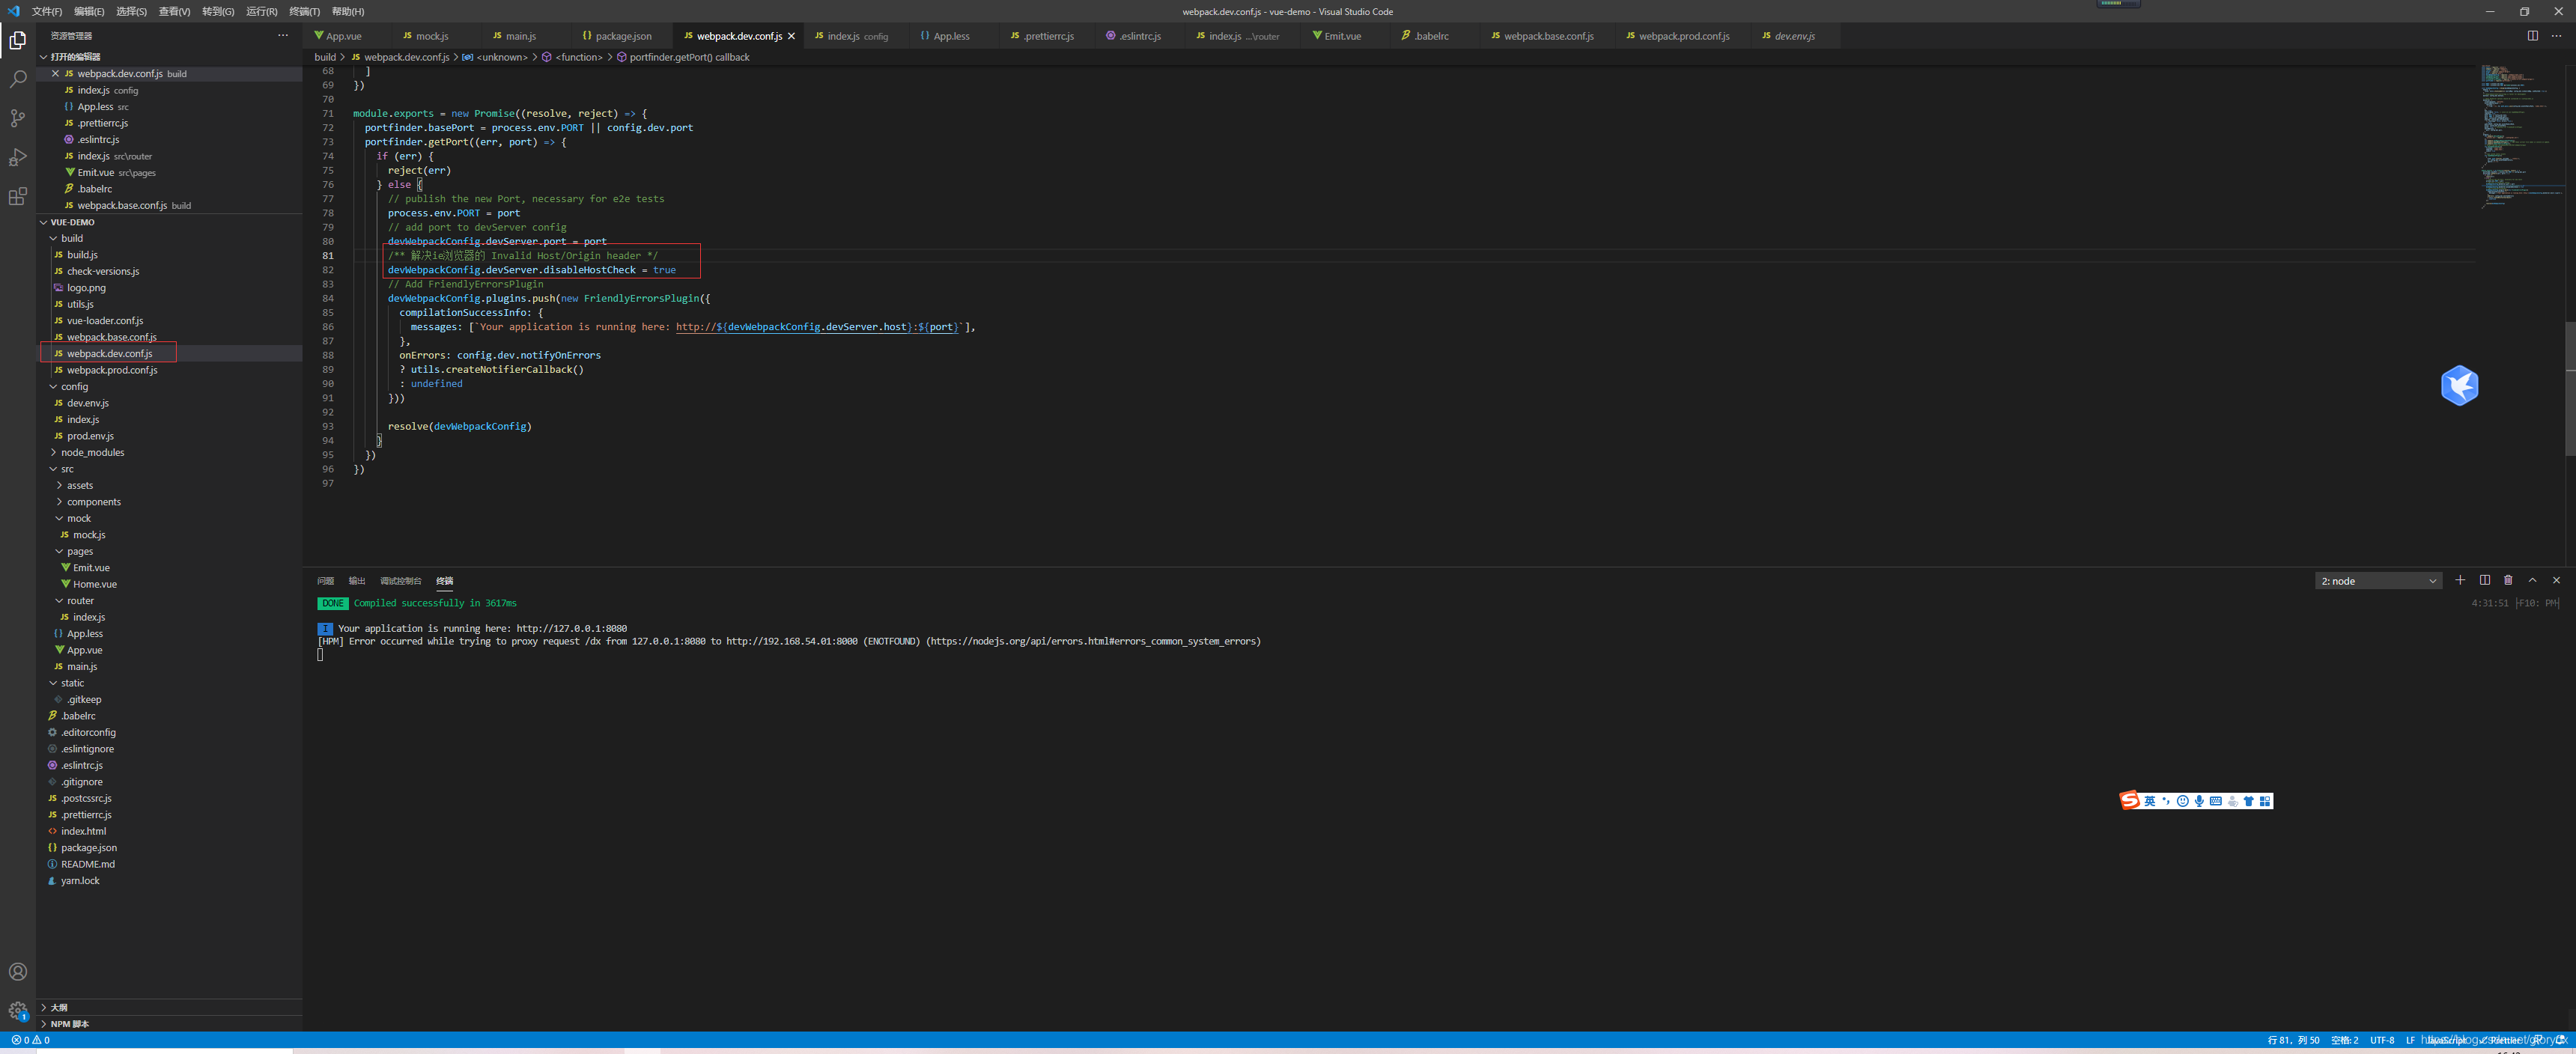Click LF line ending in status bar
Image resolution: width=2576 pixels, height=1054 pixels.
(2410, 1040)
